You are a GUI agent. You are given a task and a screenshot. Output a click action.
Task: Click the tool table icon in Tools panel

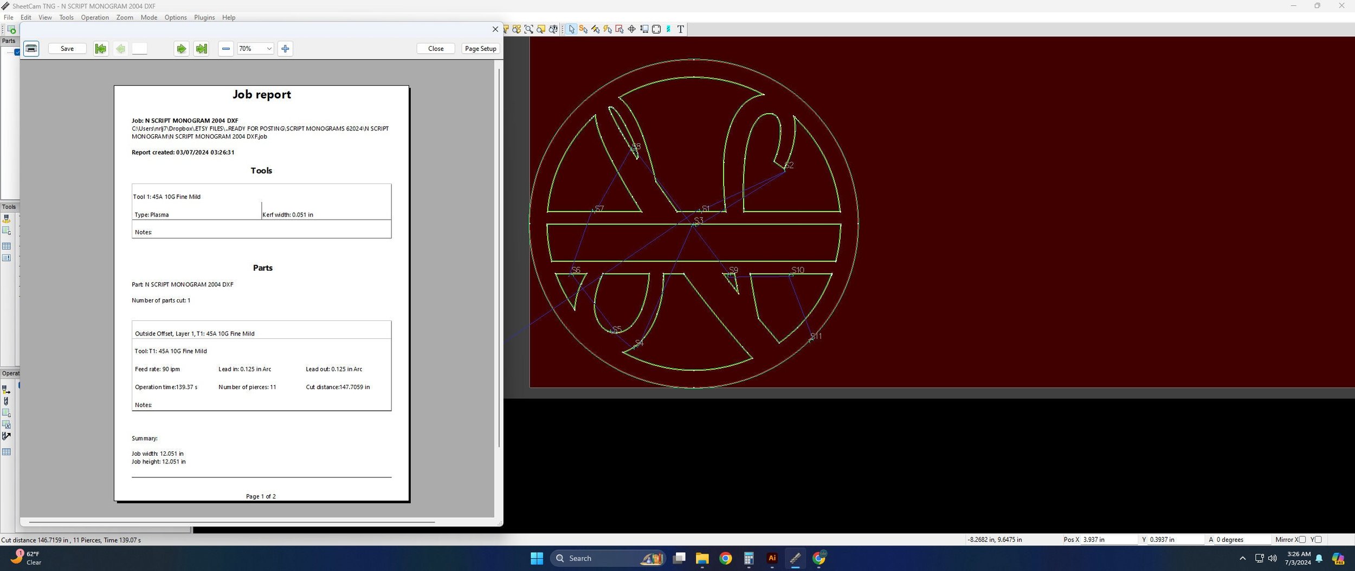[x=7, y=246]
